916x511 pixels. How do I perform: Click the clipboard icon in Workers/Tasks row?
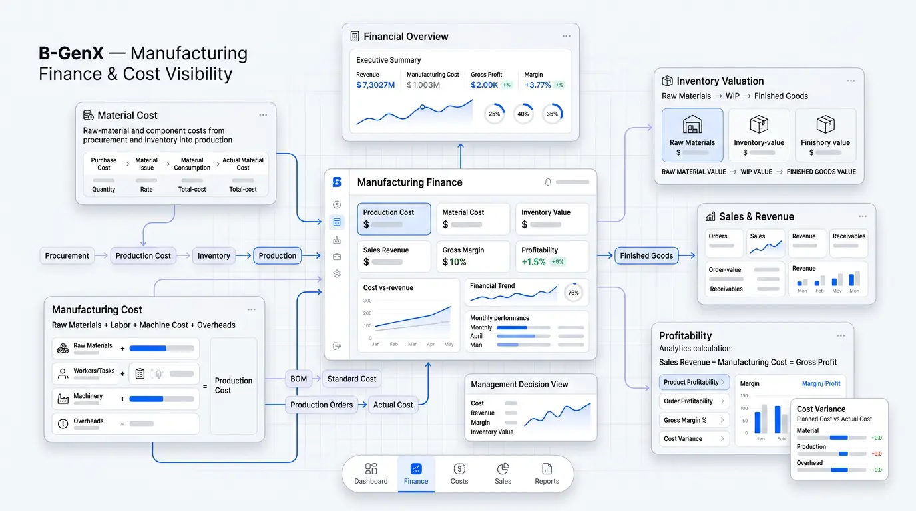pyautogui.click(x=140, y=374)
